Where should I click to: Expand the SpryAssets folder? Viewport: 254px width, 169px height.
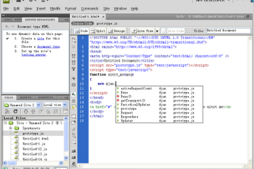[x=11, y=128]
